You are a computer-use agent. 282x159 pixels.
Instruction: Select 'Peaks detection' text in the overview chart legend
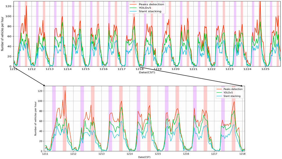pos(151,4)
